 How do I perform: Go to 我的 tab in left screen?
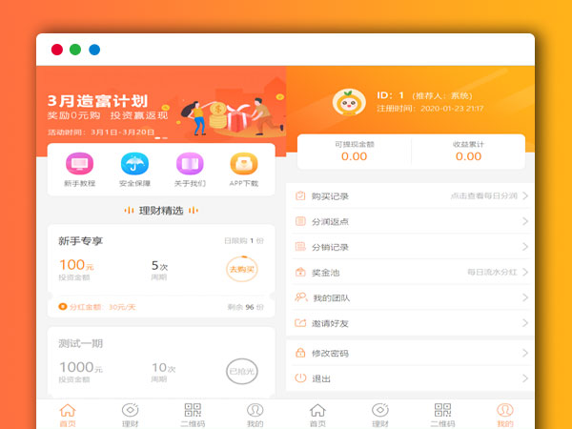[255, 415]
